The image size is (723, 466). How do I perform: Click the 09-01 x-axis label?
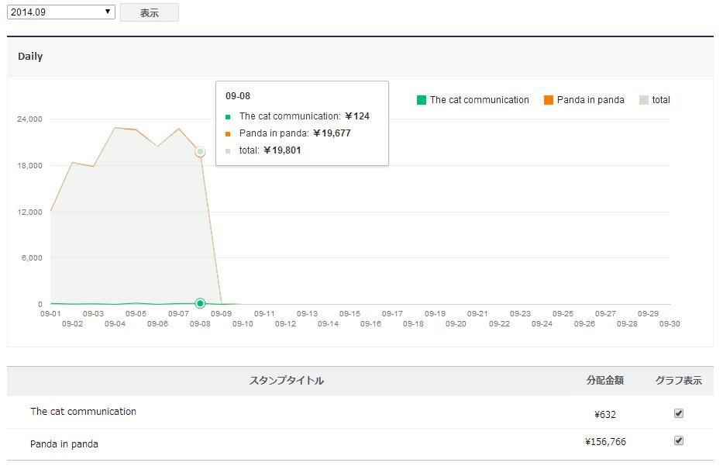pyautogui.click(x=50, y=314)
